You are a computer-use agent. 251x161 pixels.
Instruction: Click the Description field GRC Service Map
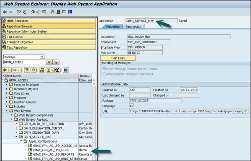pyautogui.click(x=179, y=37)
